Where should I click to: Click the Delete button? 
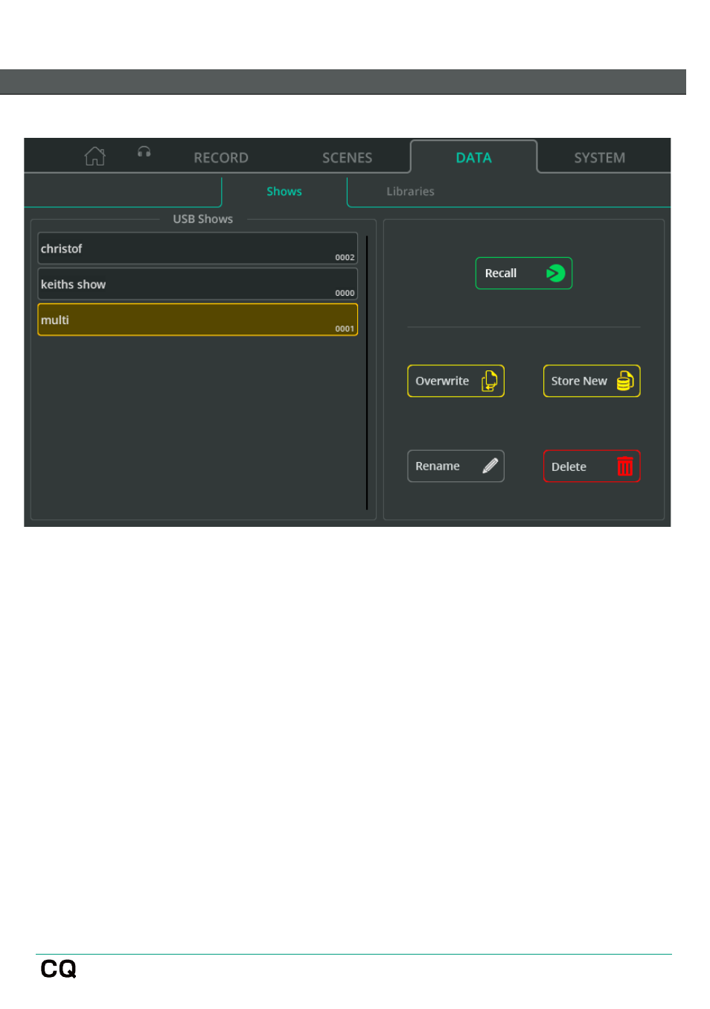(592, 466)
